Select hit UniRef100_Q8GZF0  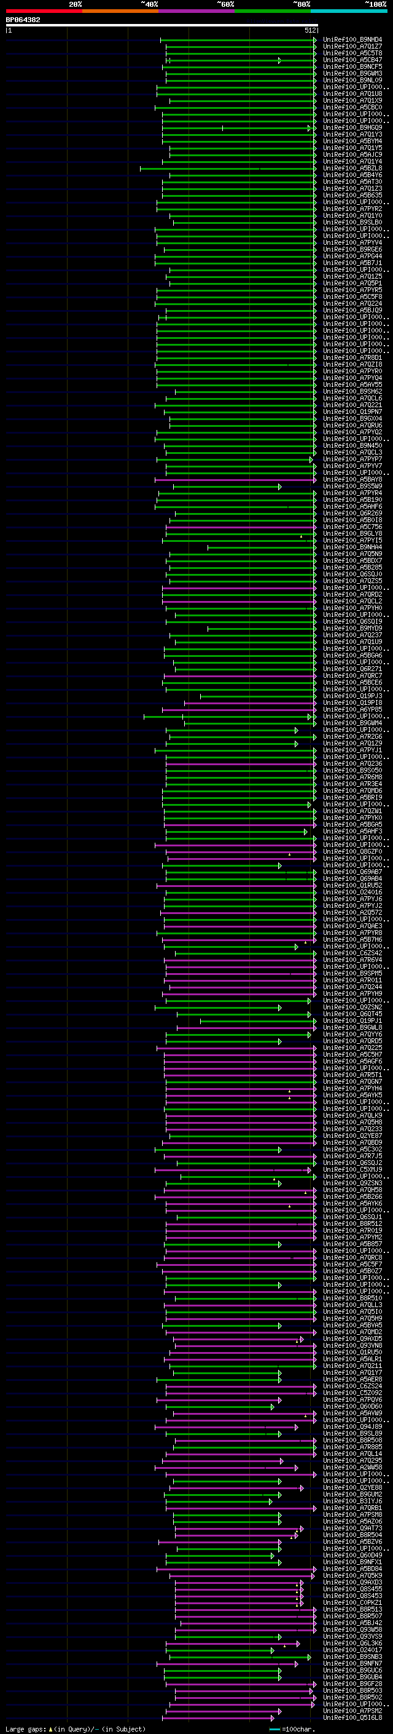click(x=352, y=852)
